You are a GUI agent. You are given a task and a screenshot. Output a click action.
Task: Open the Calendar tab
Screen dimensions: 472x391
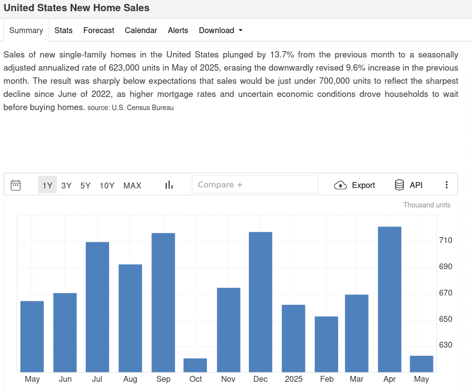pos(141,30)
